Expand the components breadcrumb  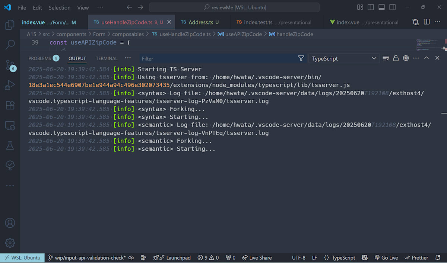tap(71, 34)
